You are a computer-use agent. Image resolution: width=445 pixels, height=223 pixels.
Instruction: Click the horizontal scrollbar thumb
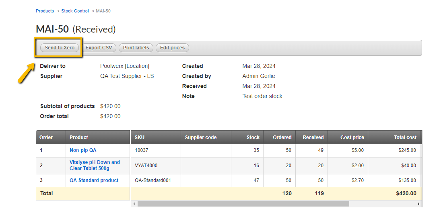coord(243,204)
